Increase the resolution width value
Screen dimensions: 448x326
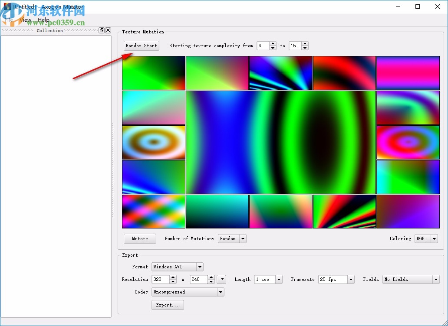click(x=173, y=277)
